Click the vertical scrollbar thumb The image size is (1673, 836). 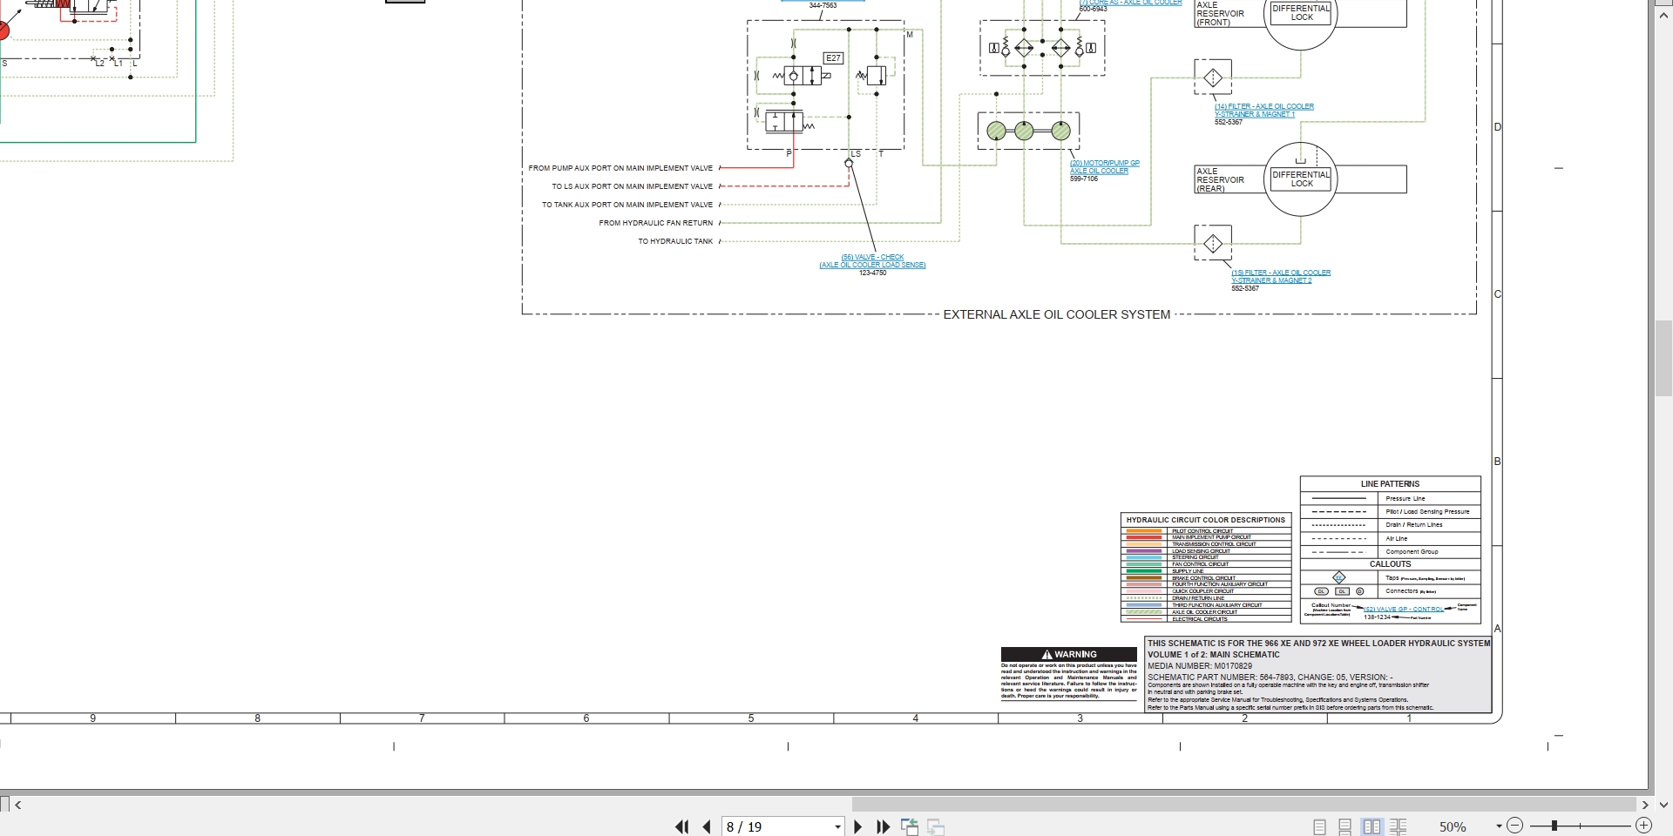coord(1663,359)
